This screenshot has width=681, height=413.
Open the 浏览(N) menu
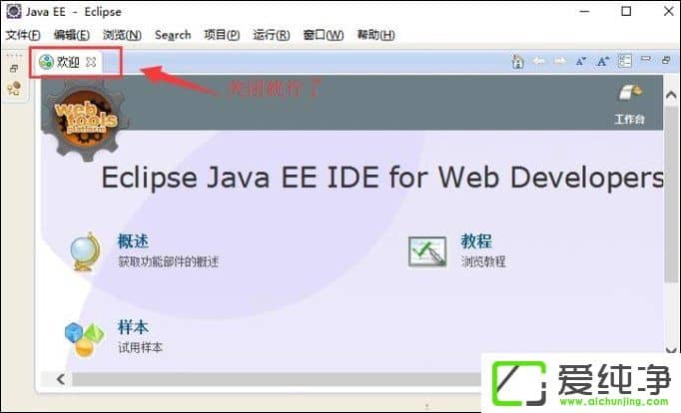tap(122, 35)
